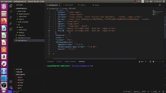The height and width of the screenshot is (93, 166).
Task: Click Ln 14, Col 11 in status bar
Action: (127, 92)
